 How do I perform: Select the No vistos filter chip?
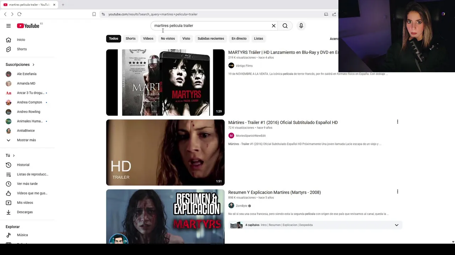tap(168, 39)
